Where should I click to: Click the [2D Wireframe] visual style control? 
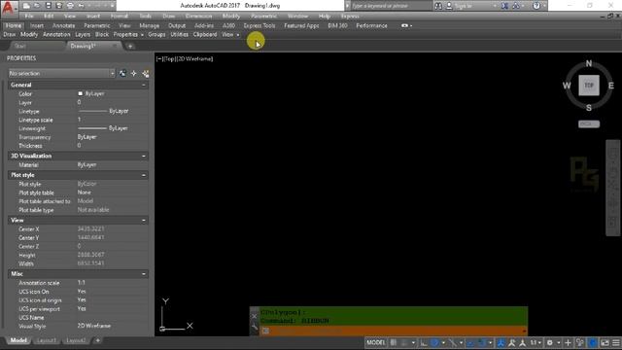pos(194,58)
